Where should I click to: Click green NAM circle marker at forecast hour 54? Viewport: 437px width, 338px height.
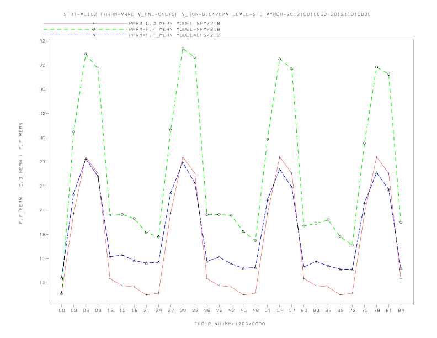280,59
